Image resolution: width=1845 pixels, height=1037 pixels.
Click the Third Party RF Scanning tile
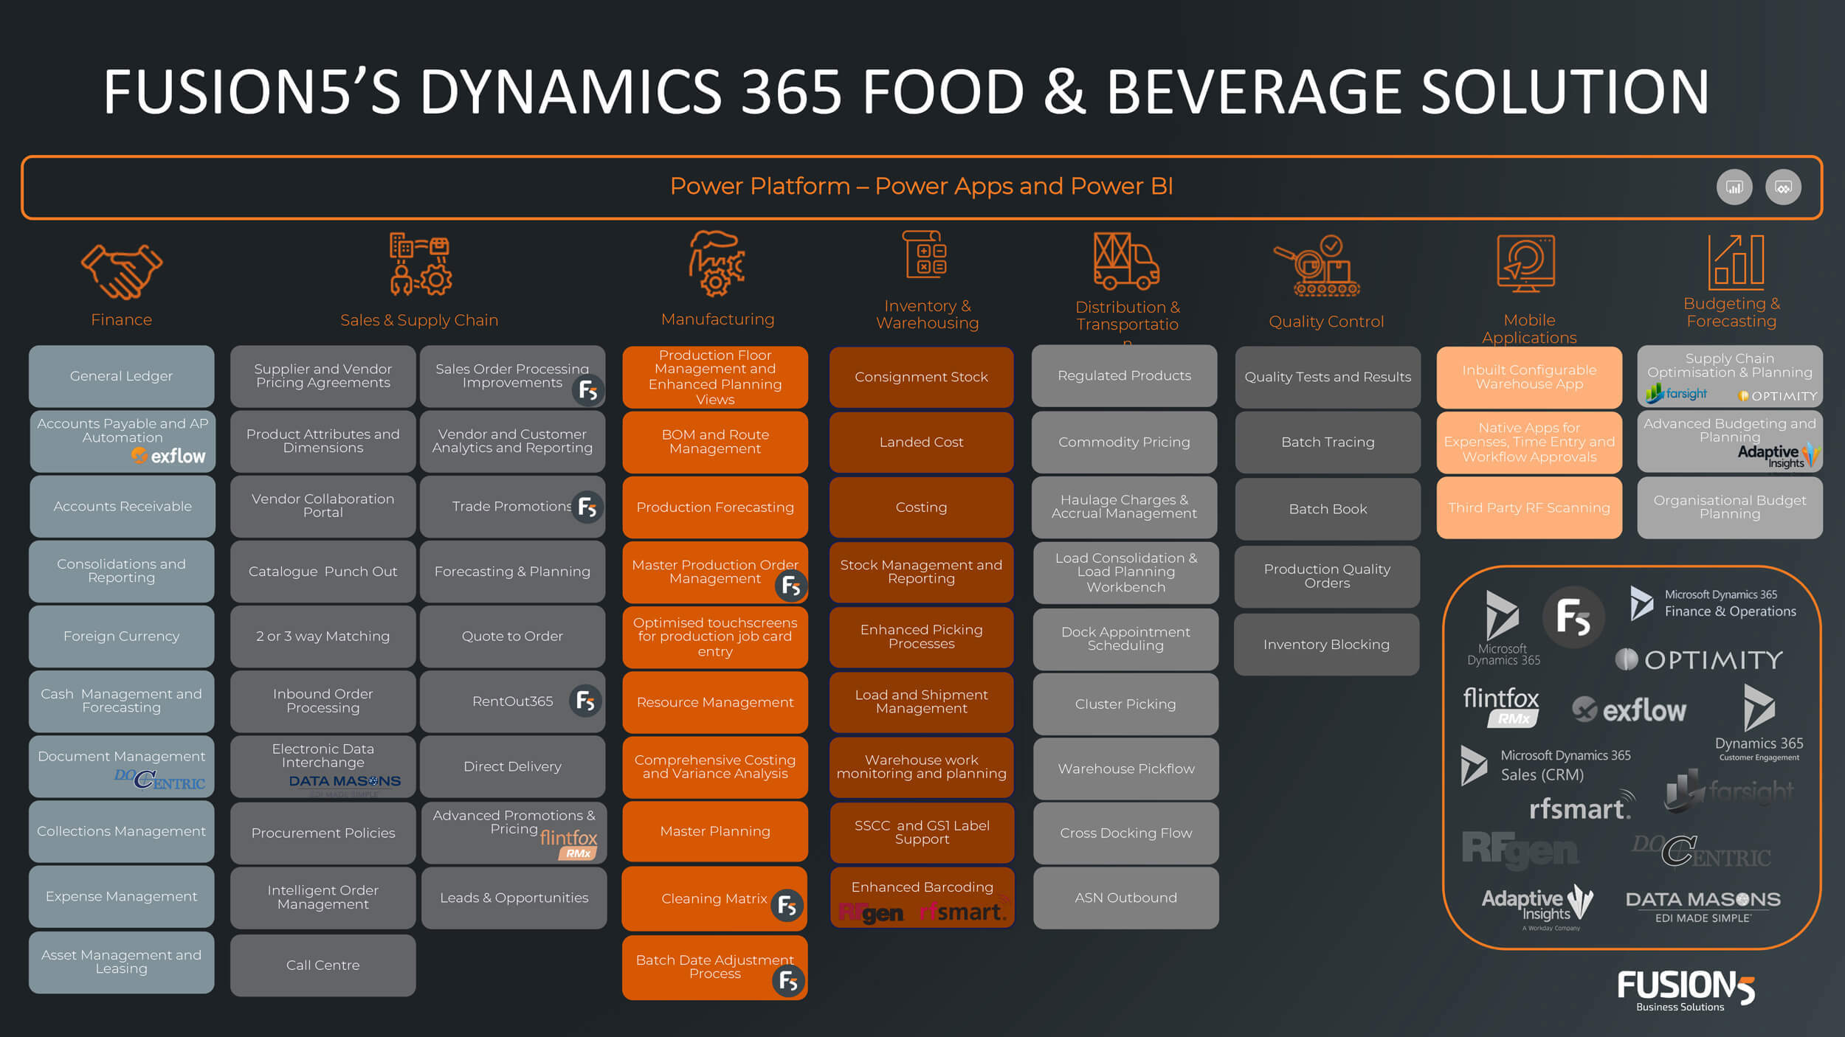click(x=1528, y=507)
